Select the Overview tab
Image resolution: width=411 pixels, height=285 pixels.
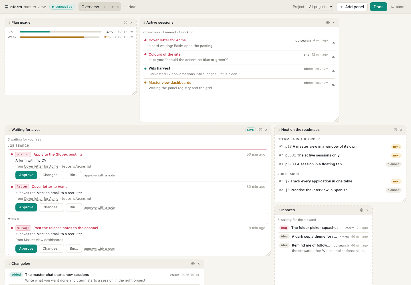90,7
